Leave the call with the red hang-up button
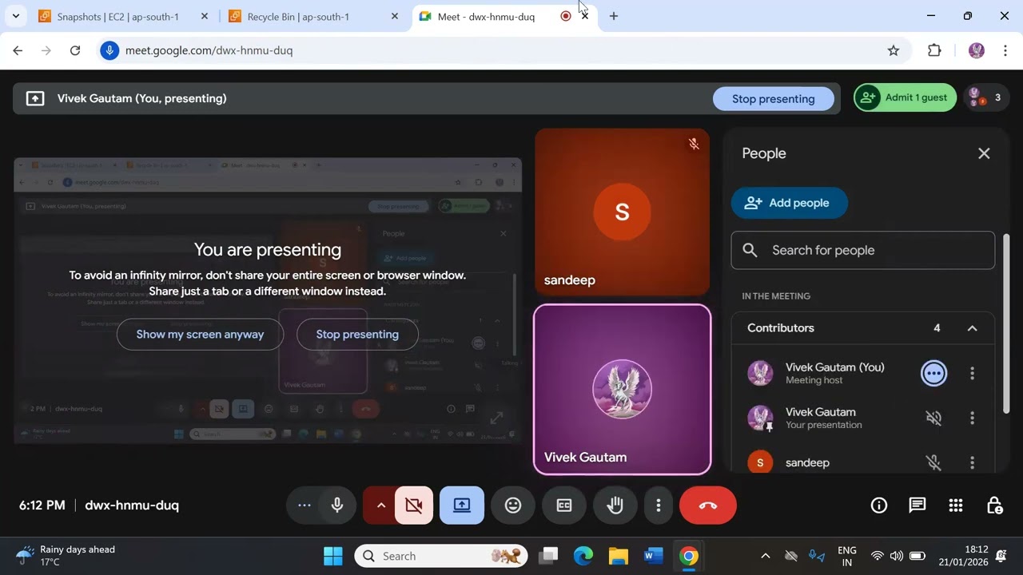The image size is (1023, 575). (x=707, y=506)
